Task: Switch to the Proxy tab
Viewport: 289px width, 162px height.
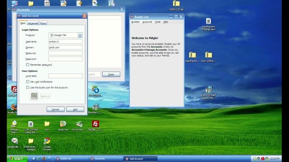Action: pos(43,23)
